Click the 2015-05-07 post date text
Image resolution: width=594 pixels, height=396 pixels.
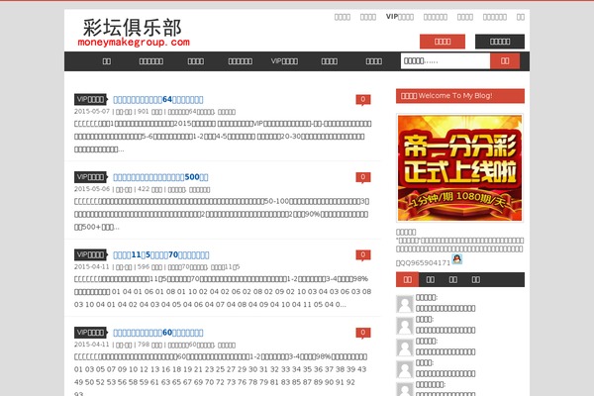coord(92,112)
